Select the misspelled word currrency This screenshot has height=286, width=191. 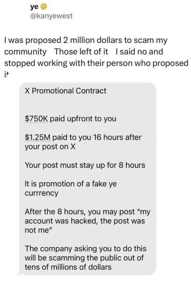(41, 193)
